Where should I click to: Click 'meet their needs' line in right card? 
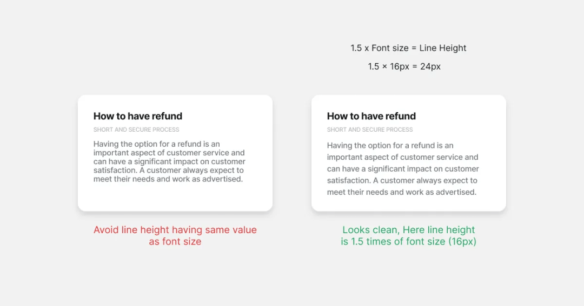401,192
